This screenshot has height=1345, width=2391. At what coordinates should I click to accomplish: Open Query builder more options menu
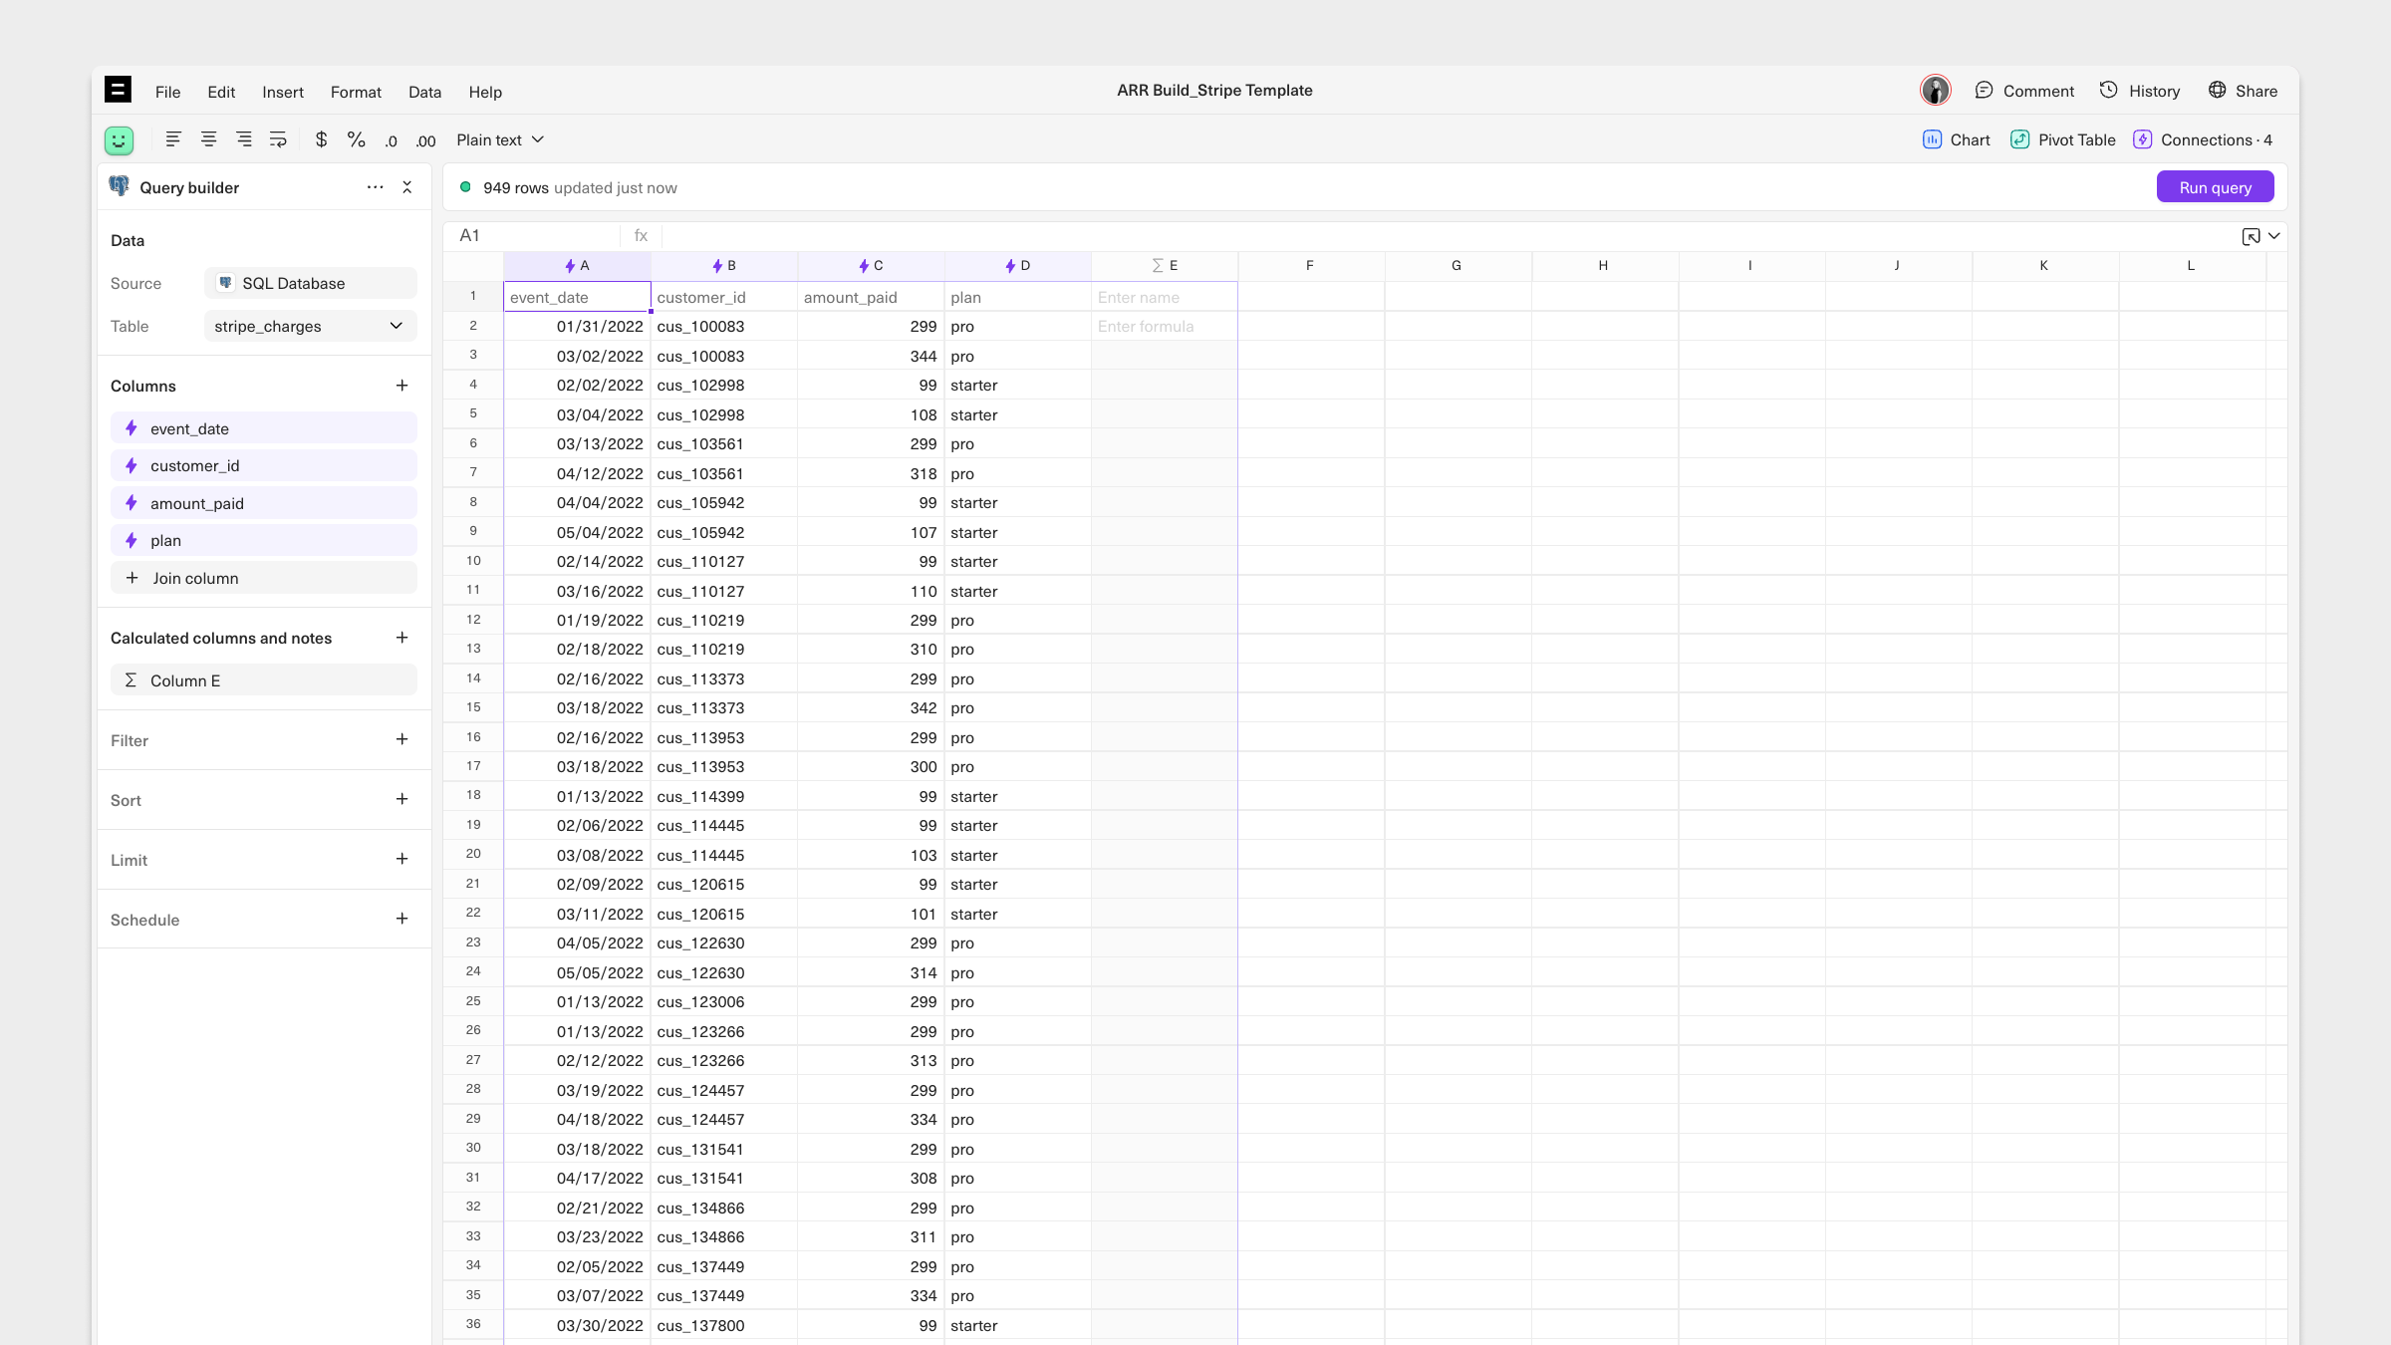pyautogui.click(x=375, y=187)
